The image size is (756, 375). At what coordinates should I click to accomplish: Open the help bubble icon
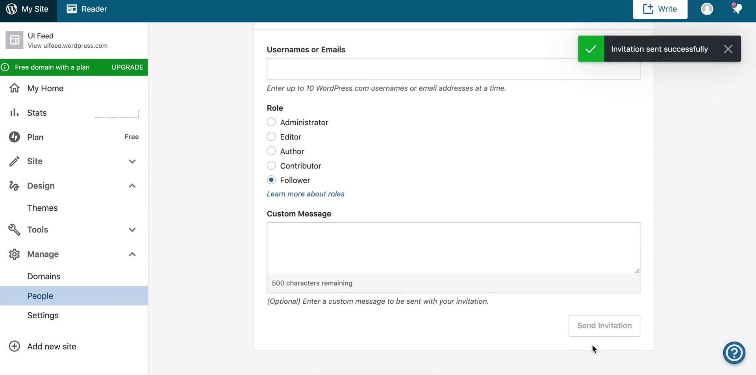(734, 353)
